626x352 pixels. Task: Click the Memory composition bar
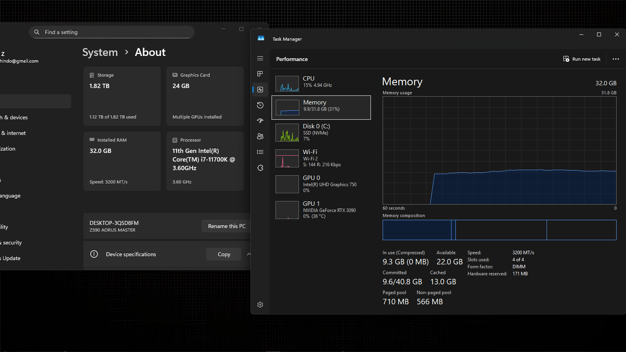500,230
